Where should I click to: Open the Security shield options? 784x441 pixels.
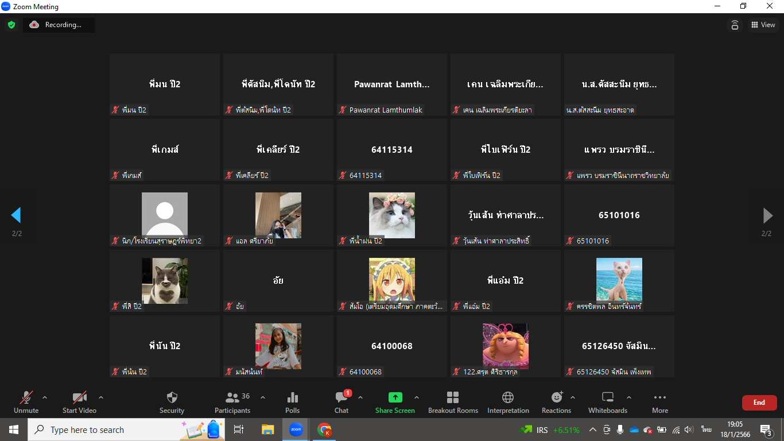(172, 402)
